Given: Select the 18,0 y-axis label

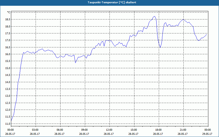Looking at the screenshot, I should [8, 26].
